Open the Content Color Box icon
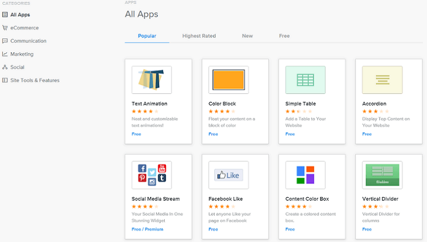The height and width of the screenshot is (242, 427). [x=305, y=175]
